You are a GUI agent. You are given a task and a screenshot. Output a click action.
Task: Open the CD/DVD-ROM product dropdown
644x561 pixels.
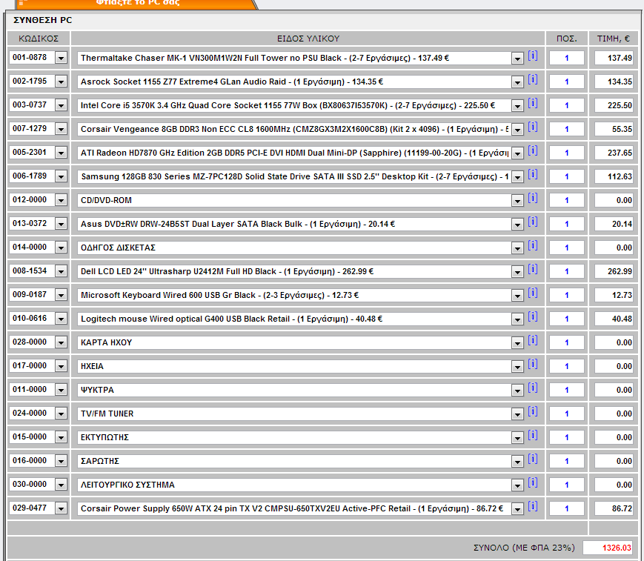(x=517, y=200)
